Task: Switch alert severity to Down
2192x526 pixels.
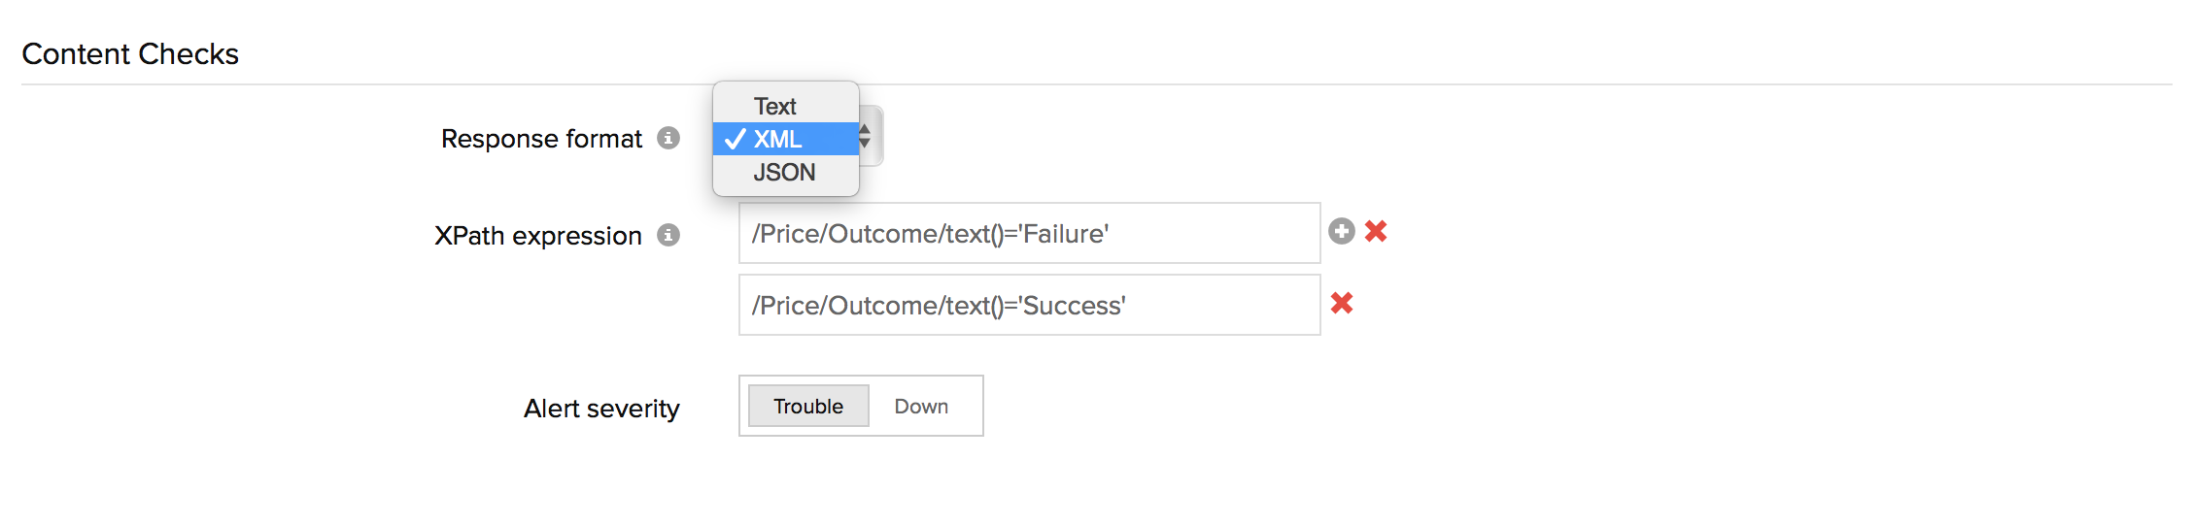Action: tap(921, 406)
